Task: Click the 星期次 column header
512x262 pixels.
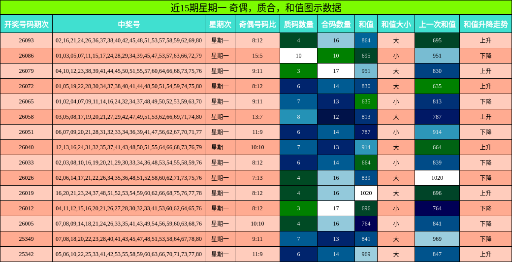Action: (x=220, y=24)
